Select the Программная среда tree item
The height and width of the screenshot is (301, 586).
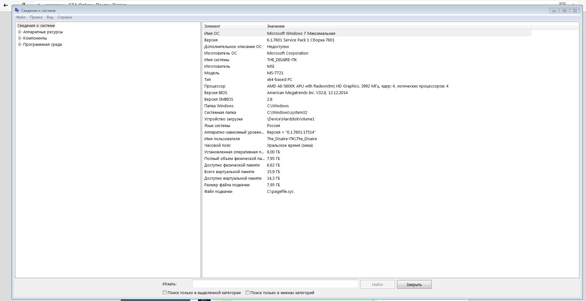tap(42, 45)
